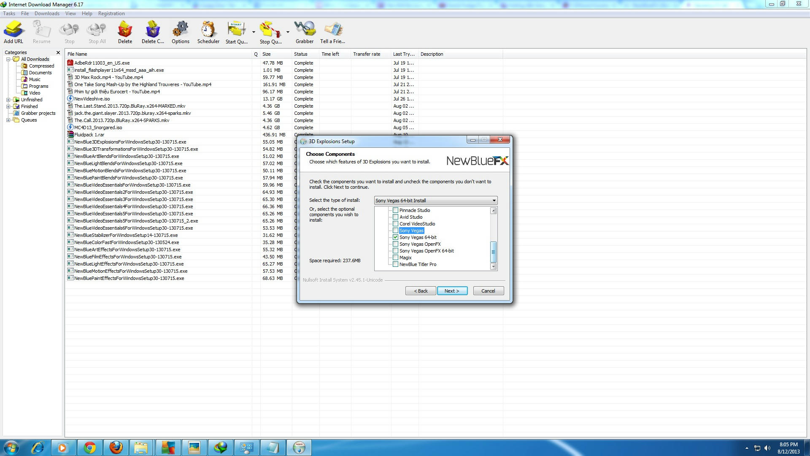This screenshot has width=810, height=456.
Task: Check the Magix component
Action: point(395,258)
